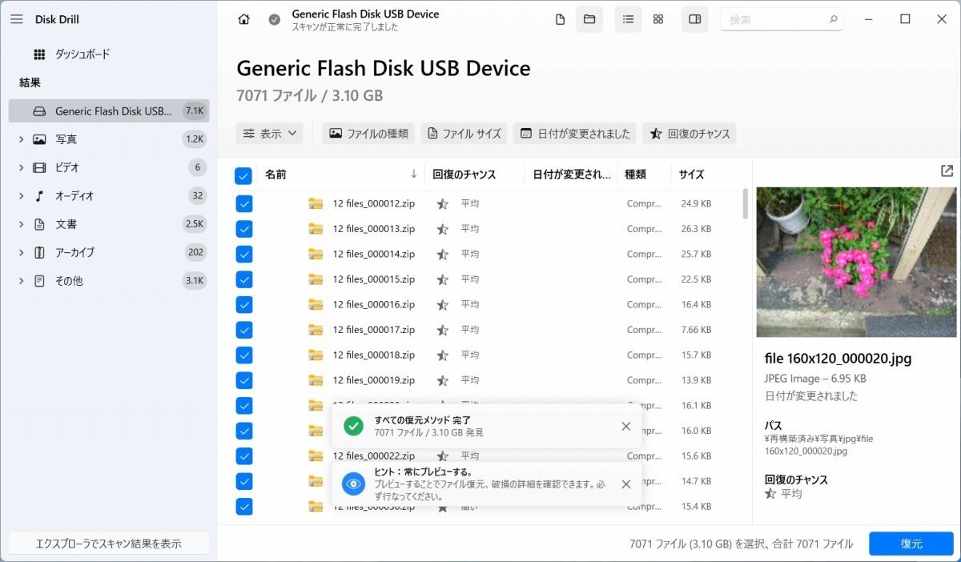
Task: Toggle the preview side panel
Action: click(x=695, y=19)
